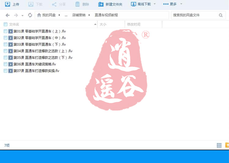Image resolution: width=229 pixels, height=163 pixels.
Task: Click the sort arrow on the 文件名 column
Action: (x=95, y=24)
